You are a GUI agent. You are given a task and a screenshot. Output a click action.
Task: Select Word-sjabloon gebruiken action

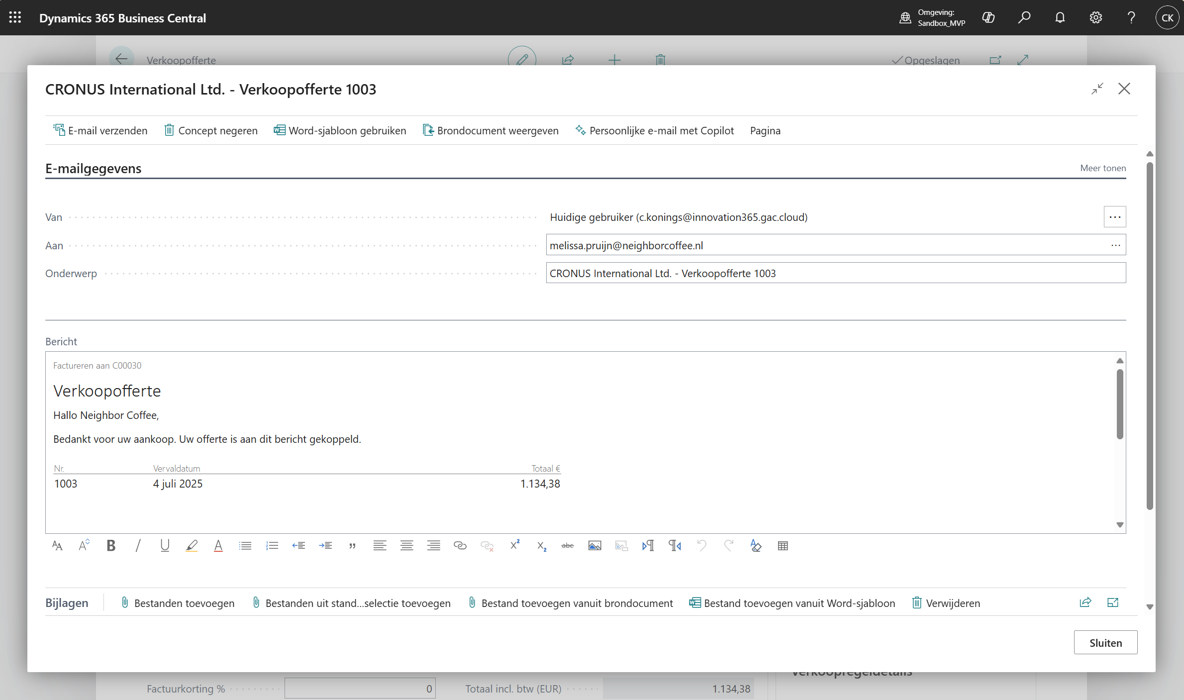(340, 130)
